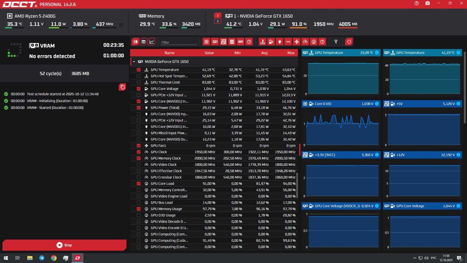Toggle the GPU hardware filter icon

215,42
